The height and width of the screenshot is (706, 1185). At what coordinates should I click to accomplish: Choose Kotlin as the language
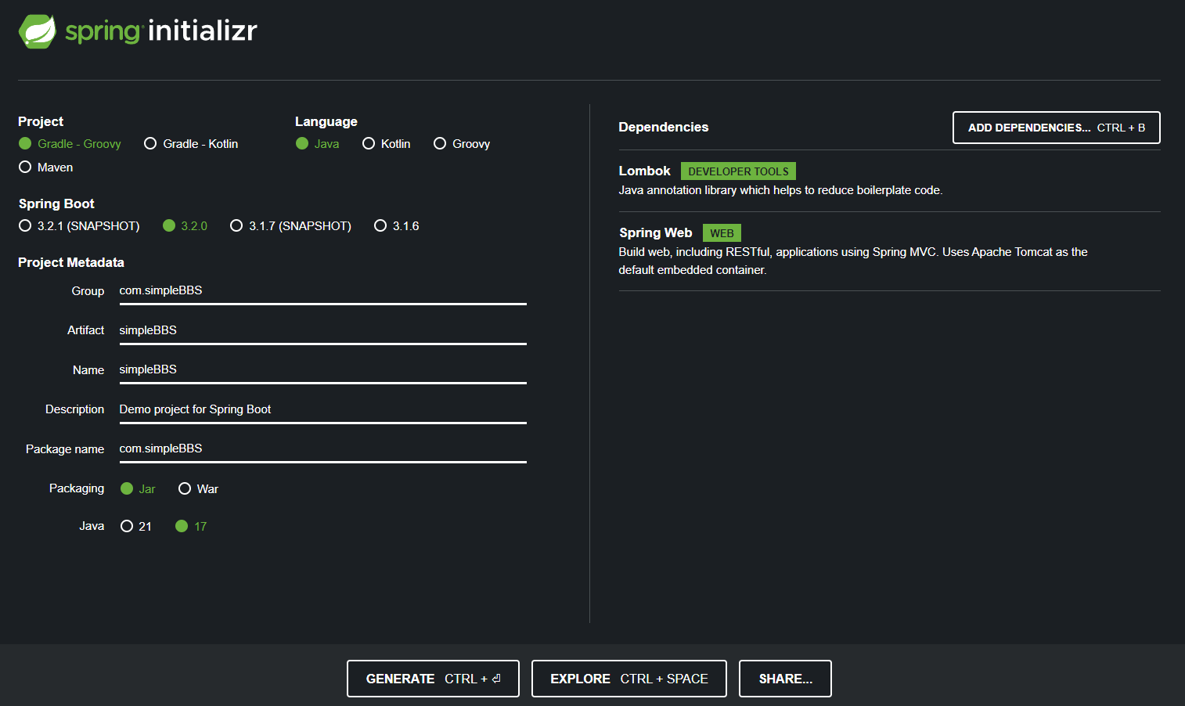click(387, 144)
